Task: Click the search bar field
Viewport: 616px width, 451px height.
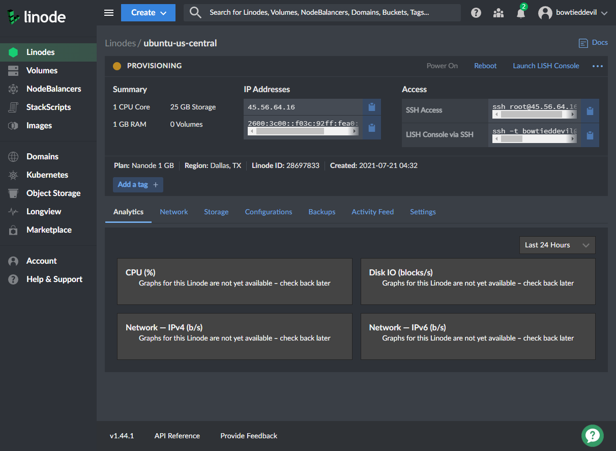Action: tap(322, 13)
